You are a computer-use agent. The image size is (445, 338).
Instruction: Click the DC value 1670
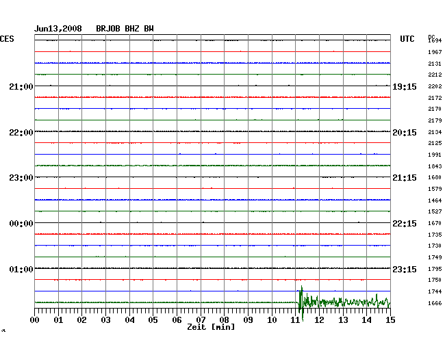pyautogui.click(x=435, y=223)
